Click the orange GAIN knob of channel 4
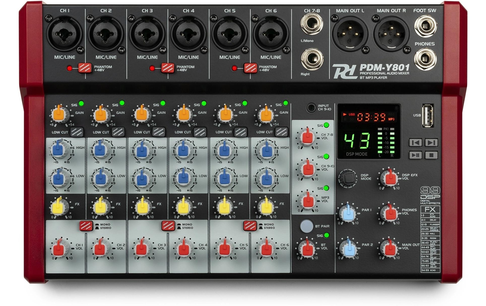Screen dimensions: 486x306 [x=184, y=115]
